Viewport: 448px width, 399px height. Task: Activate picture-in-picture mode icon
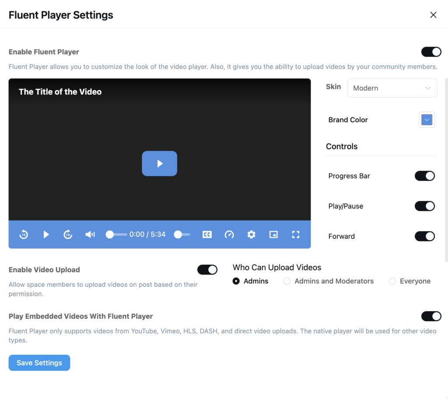point(273,234)
